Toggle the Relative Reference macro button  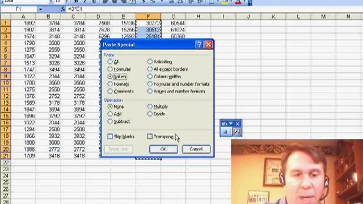(237, 132)
